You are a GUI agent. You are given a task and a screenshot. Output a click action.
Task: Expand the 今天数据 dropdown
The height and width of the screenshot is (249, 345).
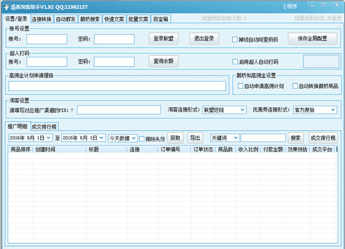(134, 138)
